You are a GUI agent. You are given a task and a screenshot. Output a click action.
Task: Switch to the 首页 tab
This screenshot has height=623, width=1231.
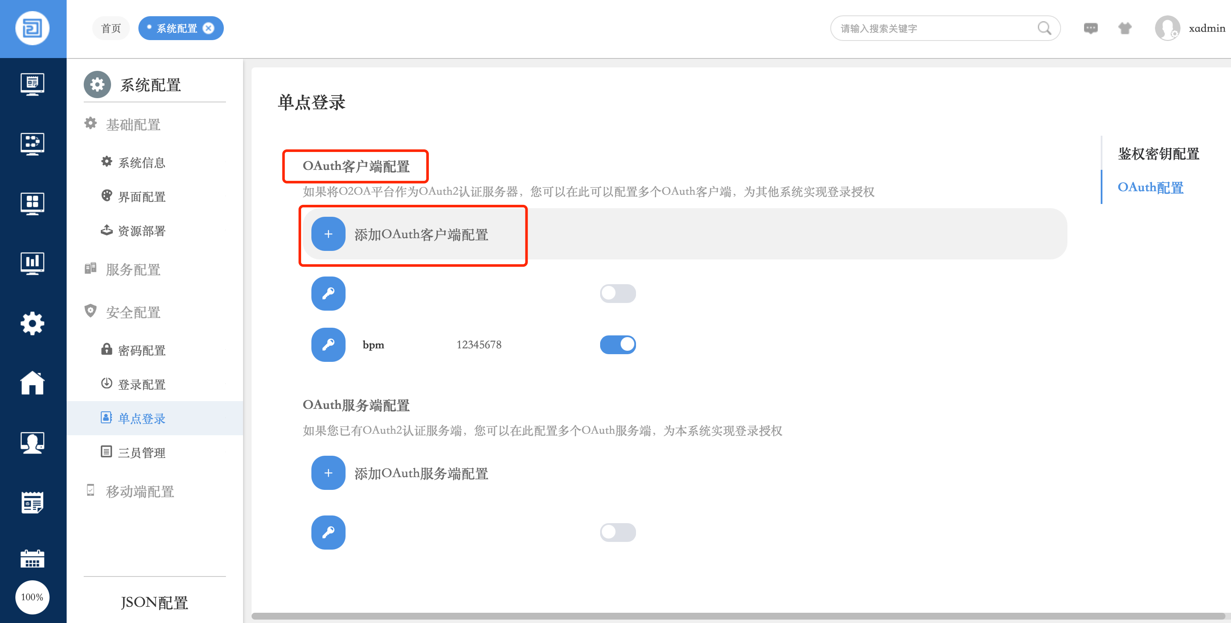[111, 28]
